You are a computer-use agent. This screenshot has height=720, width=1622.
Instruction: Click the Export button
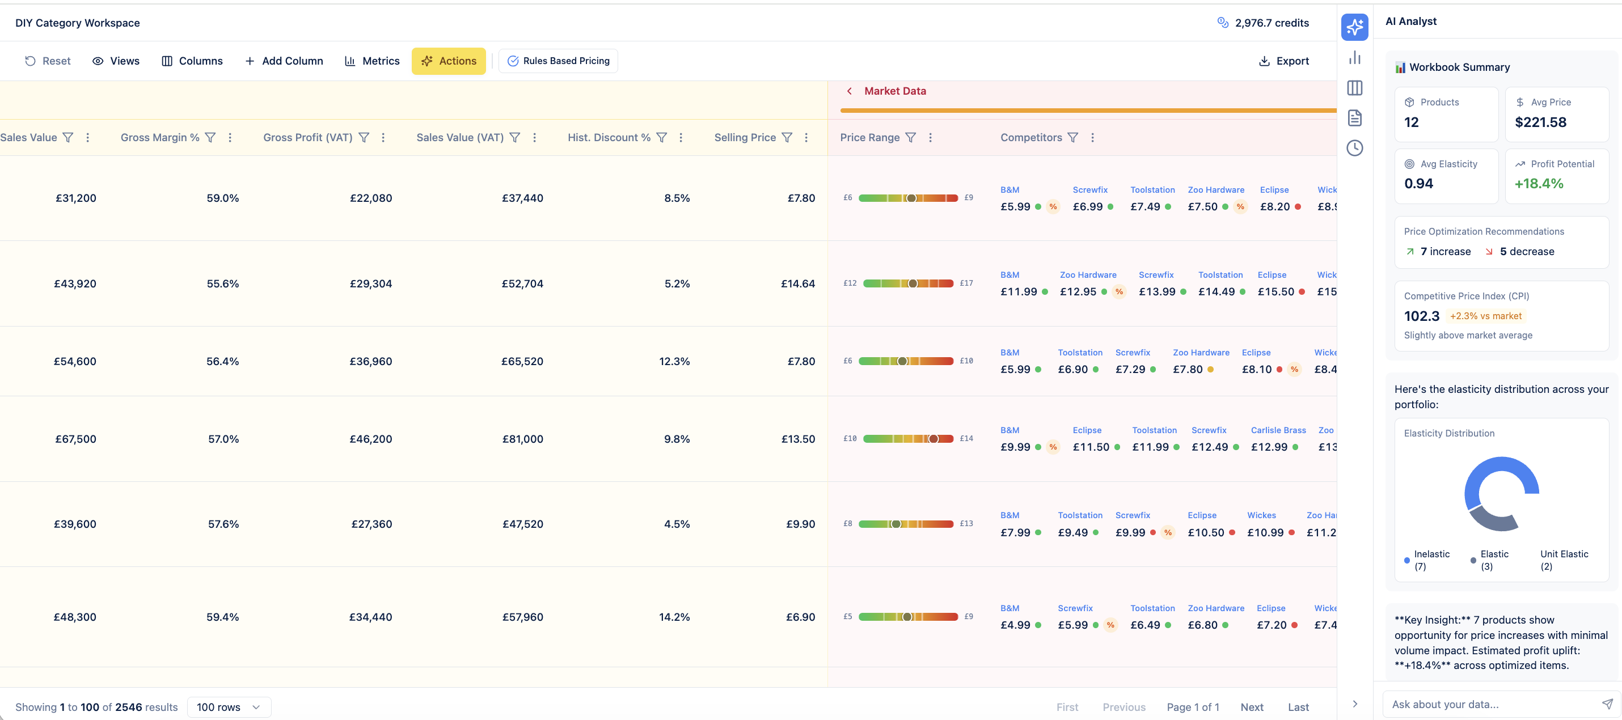tap(1283, 61)
